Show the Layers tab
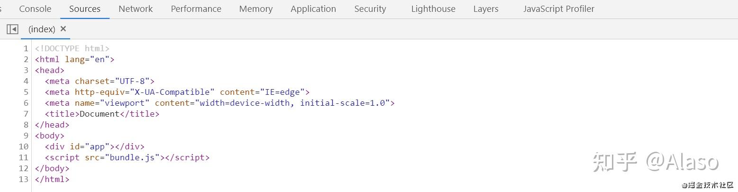Screen dimensions: 738x192 (x=486, y=9)
